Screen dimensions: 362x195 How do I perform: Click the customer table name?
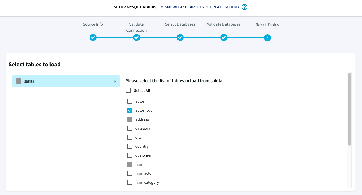[x=143, y=155]
